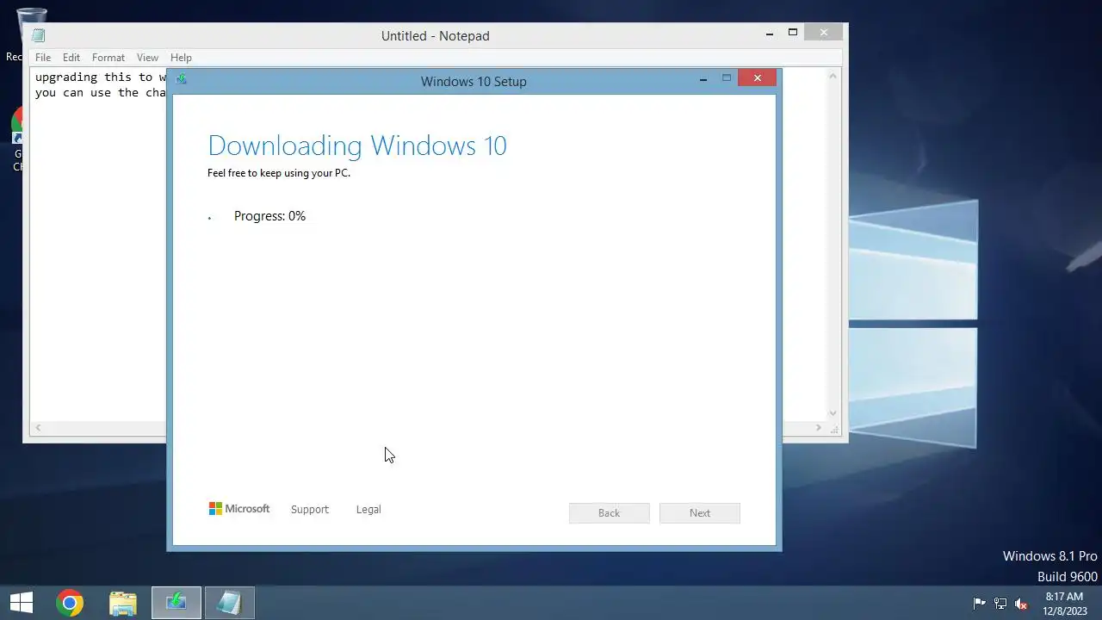1102x620 pixels.
Task: Open the Notepad File menu
Action: pos(43,58)
